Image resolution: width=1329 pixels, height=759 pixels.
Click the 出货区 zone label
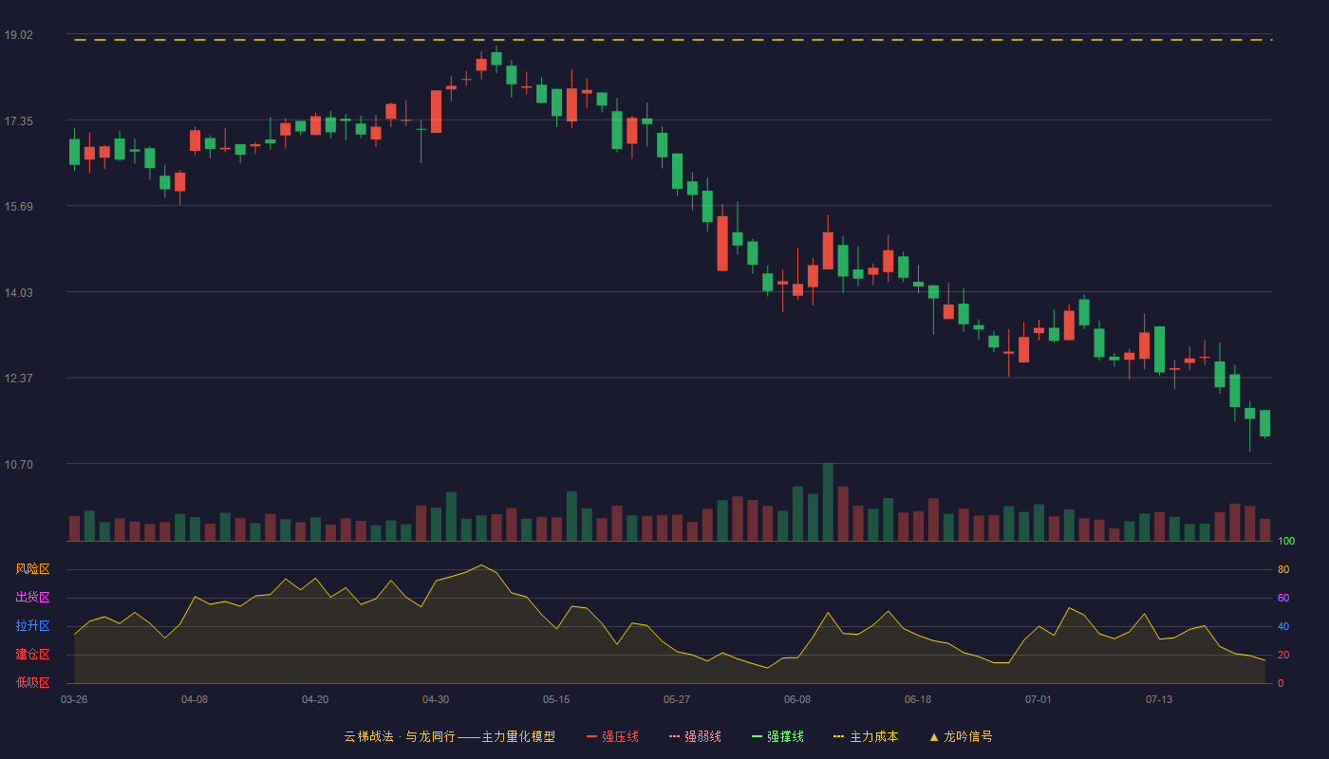(x=32, y=598)
